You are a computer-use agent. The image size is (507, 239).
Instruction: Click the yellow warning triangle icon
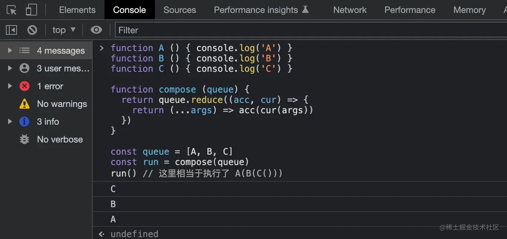24,104
